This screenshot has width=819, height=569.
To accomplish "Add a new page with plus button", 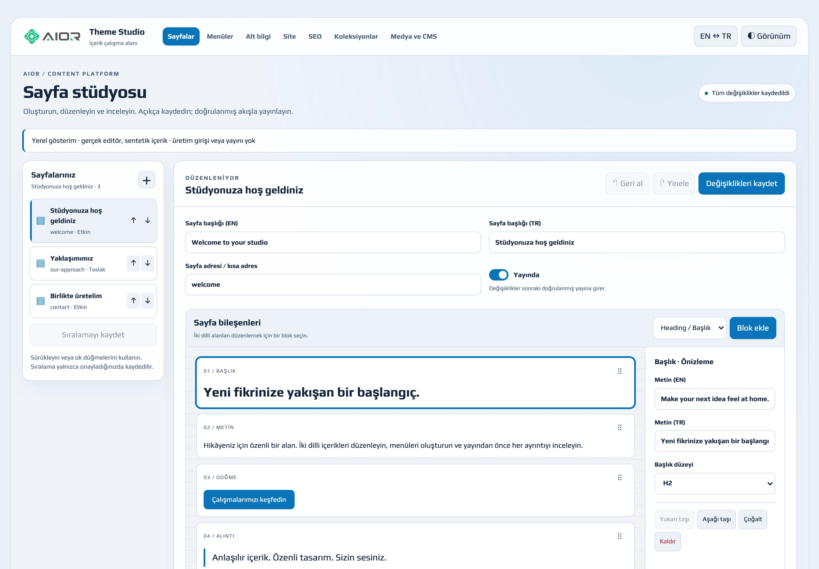I will pos(146,180).
